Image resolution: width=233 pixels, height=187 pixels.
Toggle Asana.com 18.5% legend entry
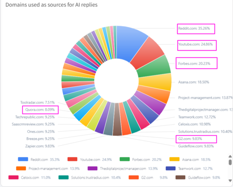[190, 160]
